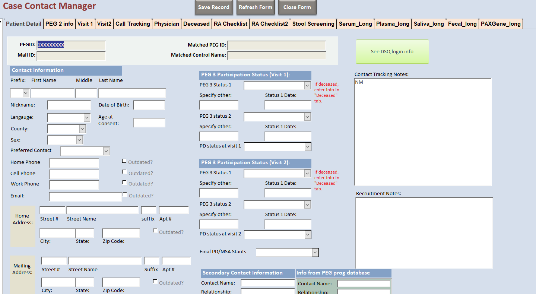The width and height of the screenshot is (536, 295).
Task: Switch to the Call Tracking tab
Action: tap(133, 24)
